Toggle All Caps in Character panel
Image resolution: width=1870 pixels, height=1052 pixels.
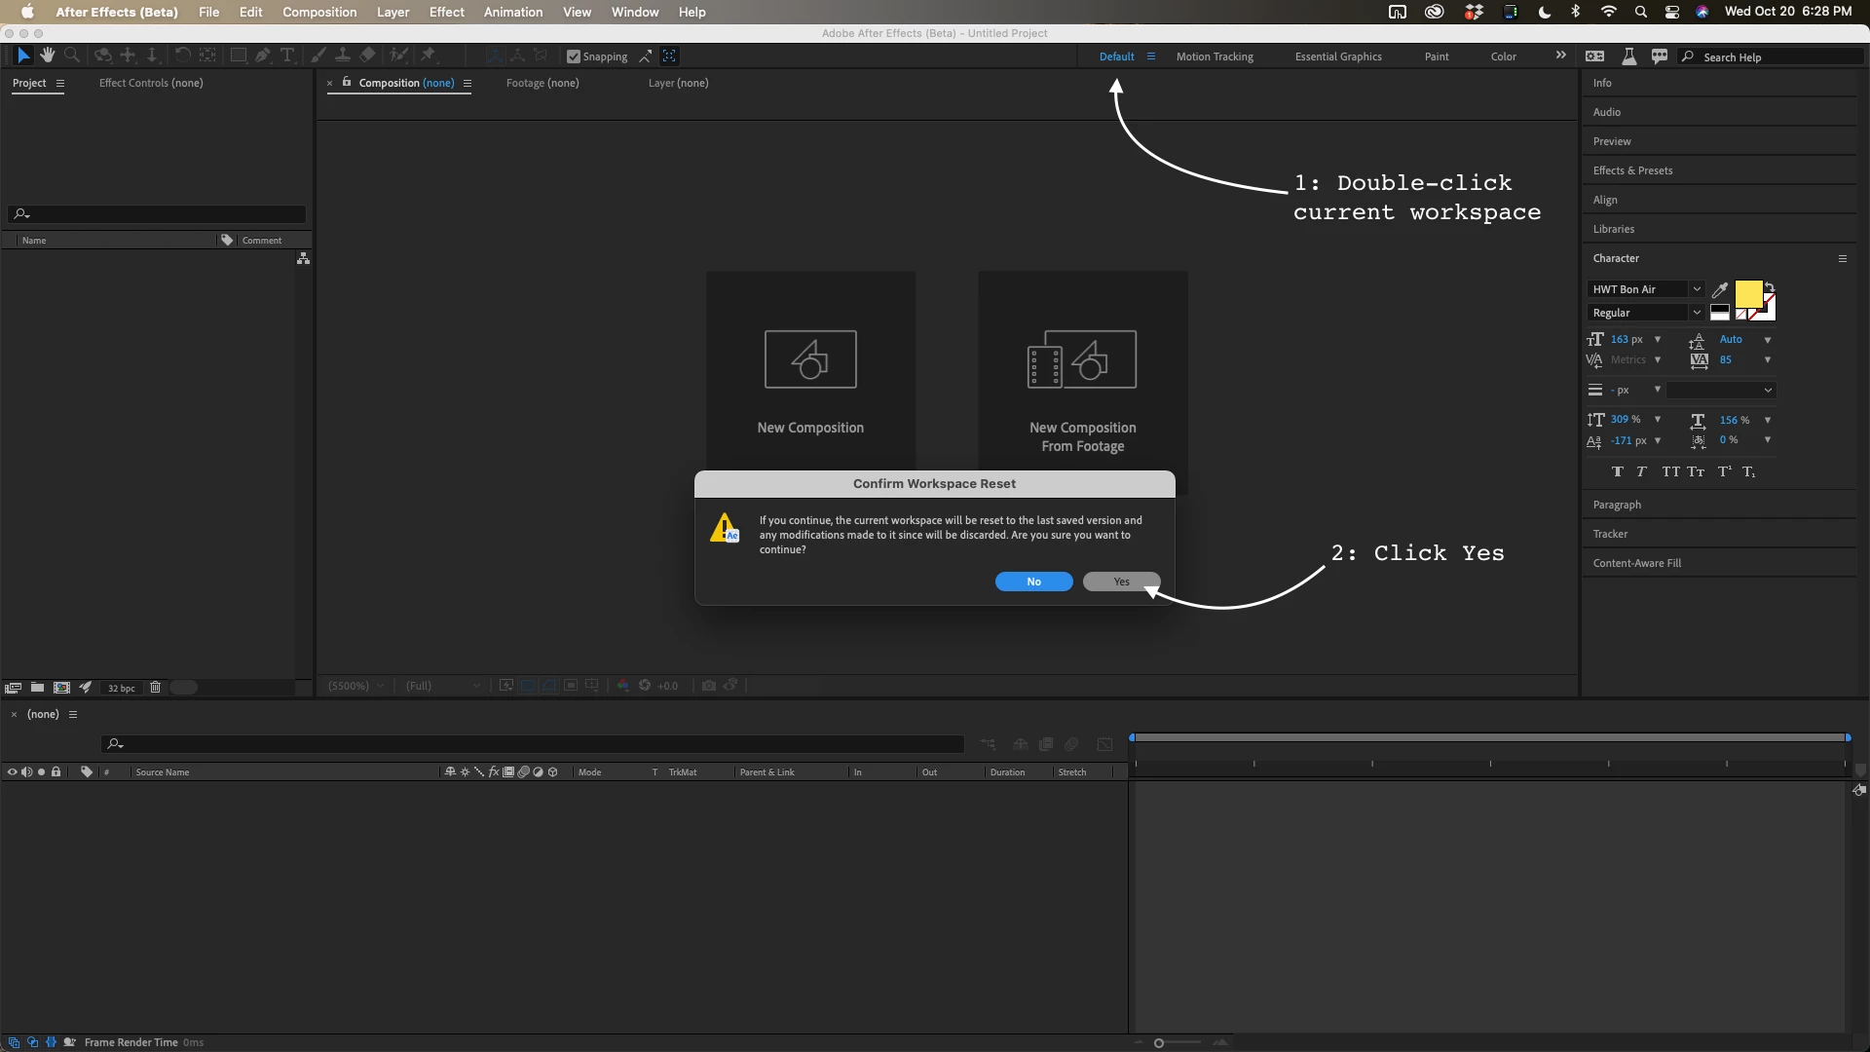(1670, 471)
